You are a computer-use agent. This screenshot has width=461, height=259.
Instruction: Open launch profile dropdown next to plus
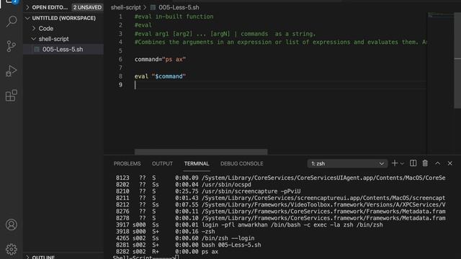tap(402, 163)
